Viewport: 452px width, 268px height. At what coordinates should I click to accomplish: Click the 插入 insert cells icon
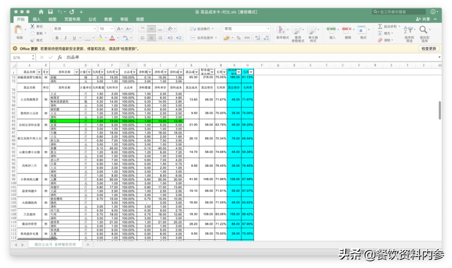(x=332, y=29)
